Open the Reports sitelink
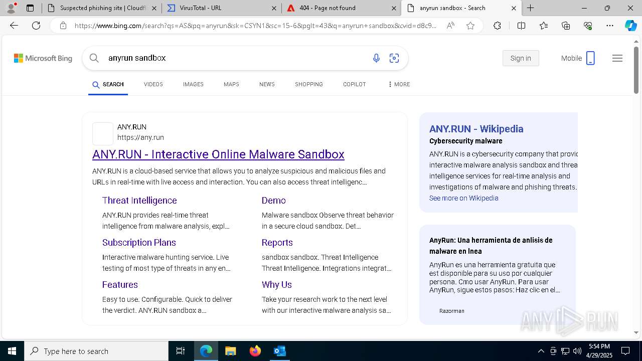 (277, 242)
